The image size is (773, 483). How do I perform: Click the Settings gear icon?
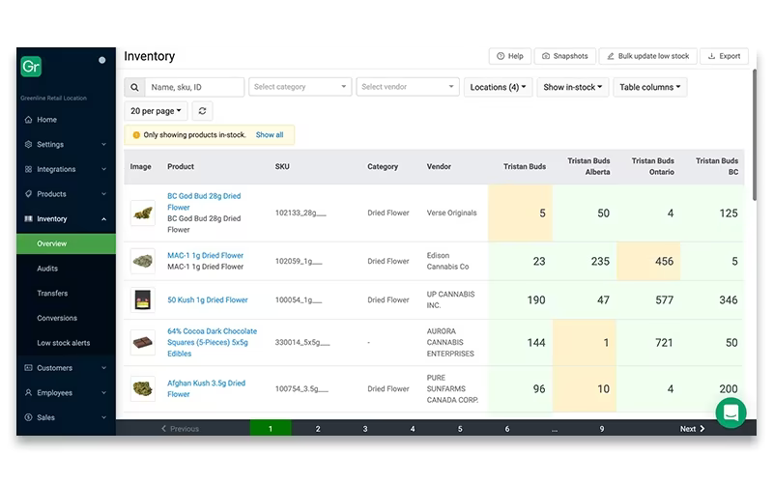[x=28, y=144]
